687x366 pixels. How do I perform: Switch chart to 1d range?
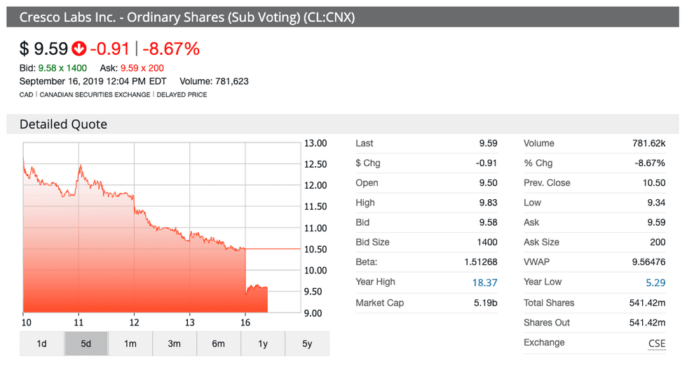click(41, 344)
